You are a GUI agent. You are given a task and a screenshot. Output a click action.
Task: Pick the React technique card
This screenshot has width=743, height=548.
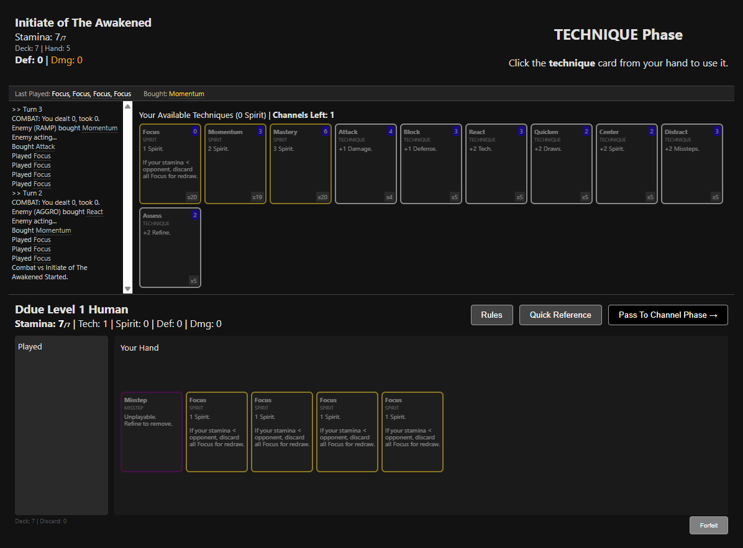[x=496, y=164]
